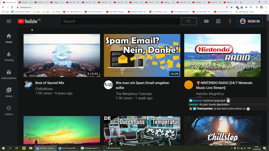Expand the bookmarks bar overflow chevron

click(x=266, y=12)
